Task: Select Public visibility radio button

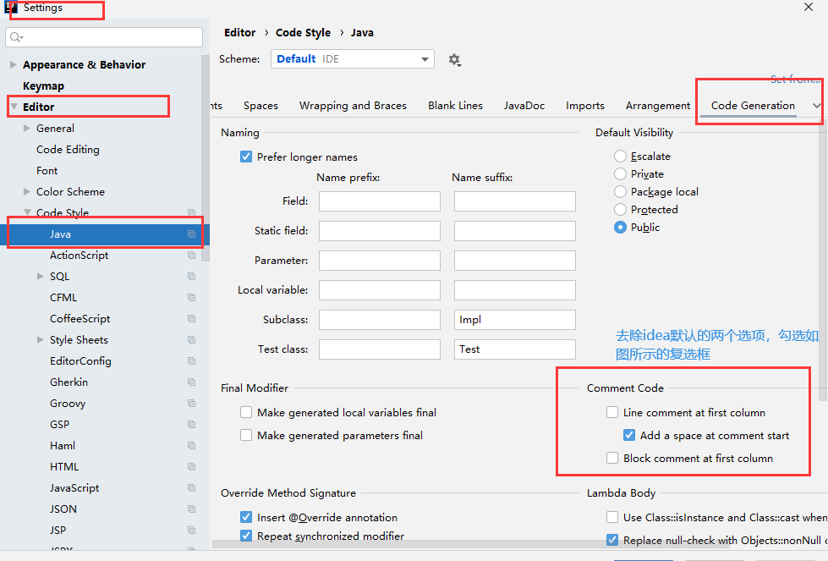Action: 621,227
